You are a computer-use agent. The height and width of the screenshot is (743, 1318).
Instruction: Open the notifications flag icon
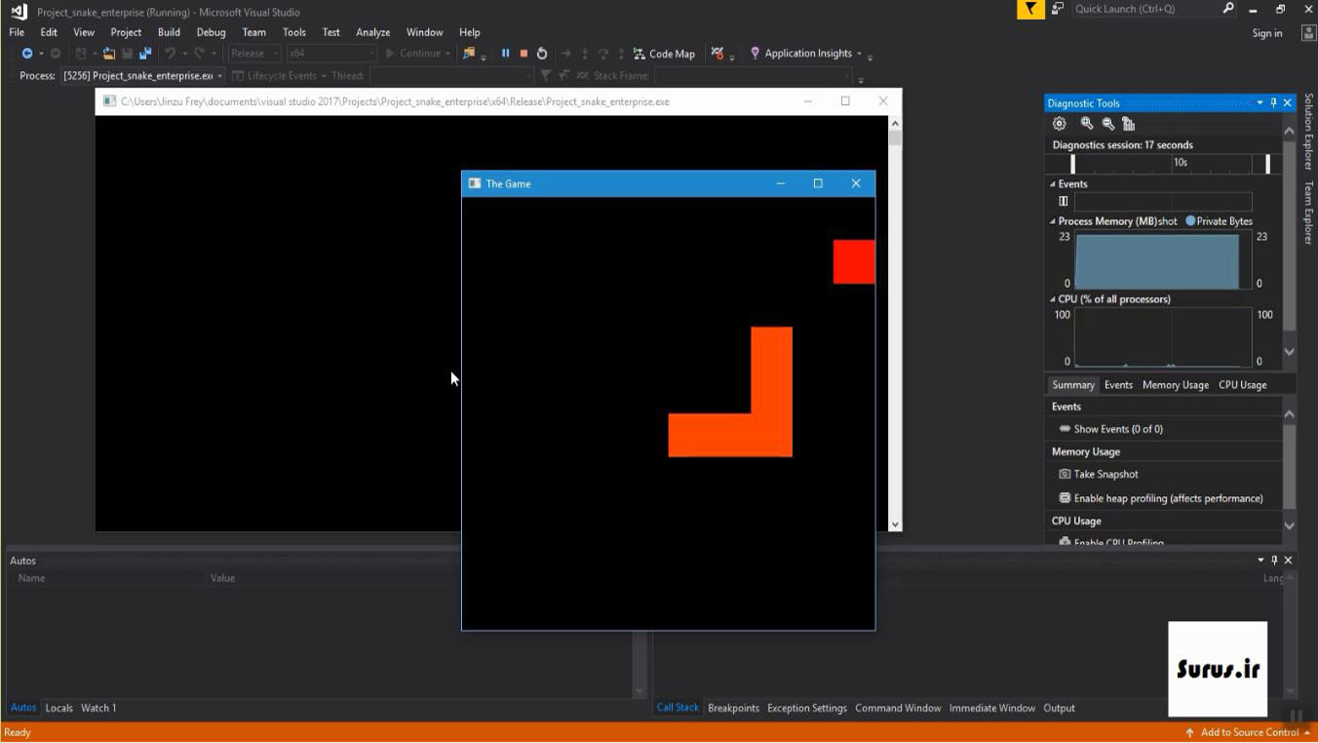tap(1030, 10)
